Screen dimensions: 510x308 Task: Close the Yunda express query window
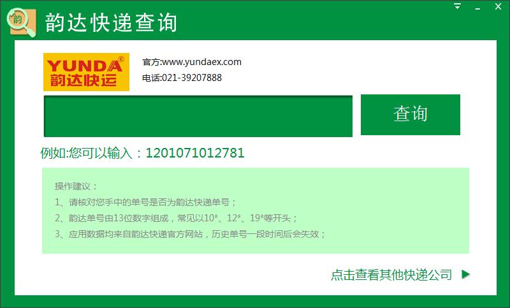pyautogui.click(x=498, y=6)
